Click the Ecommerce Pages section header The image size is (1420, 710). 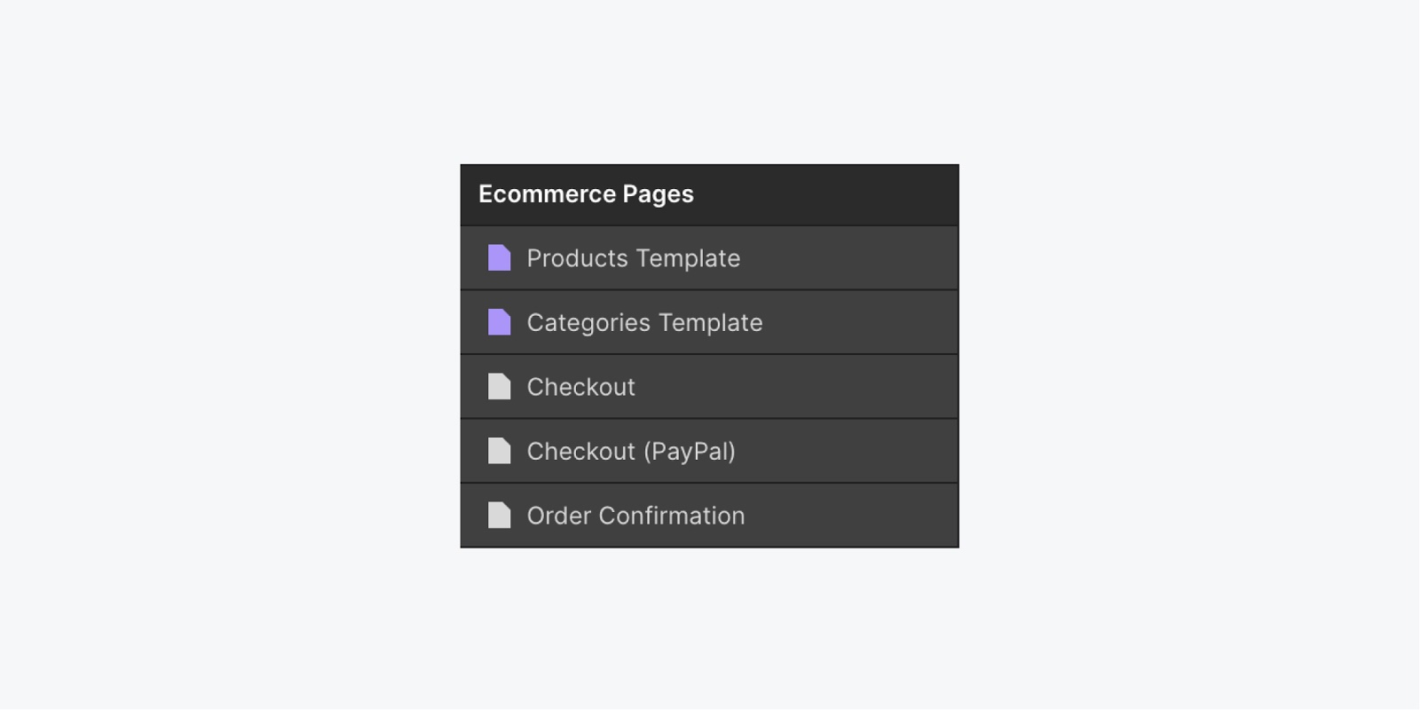[x=709, y=194]
